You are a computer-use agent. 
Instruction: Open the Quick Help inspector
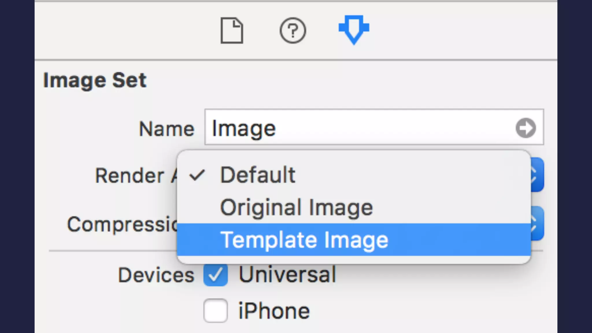tap(293, 30)
